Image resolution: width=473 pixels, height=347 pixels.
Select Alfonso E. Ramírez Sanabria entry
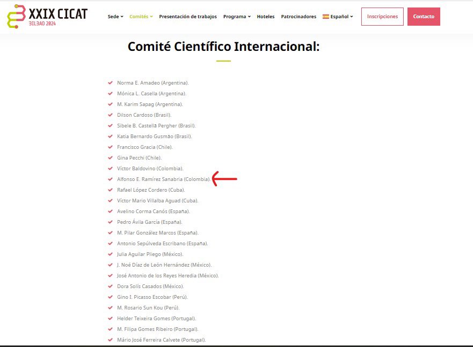164,179
